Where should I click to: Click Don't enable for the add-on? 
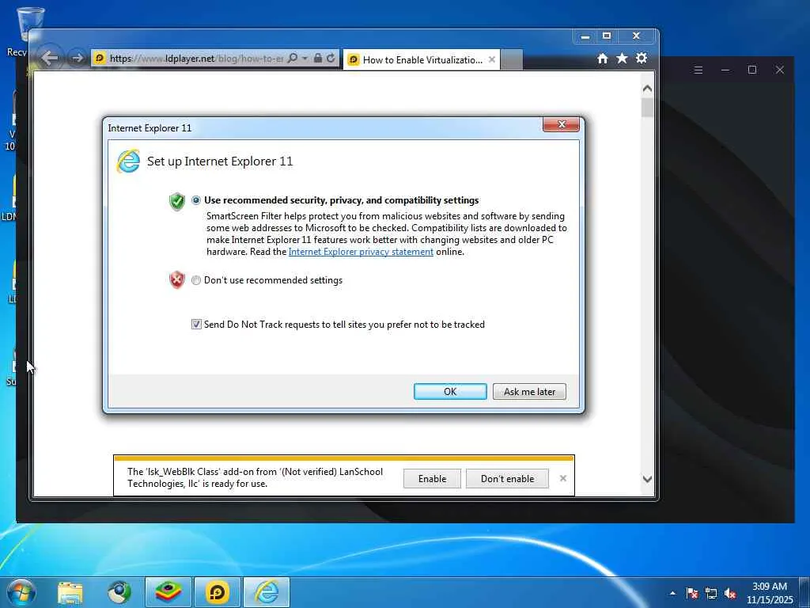pos(507,479)
